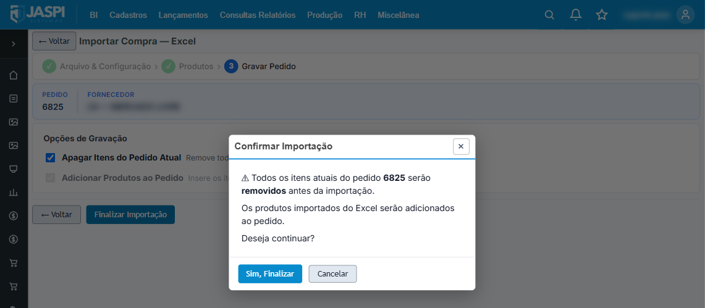Screen dimensions: 705x308
Task: Go to Produtos step
Action: tap(187, 67)
